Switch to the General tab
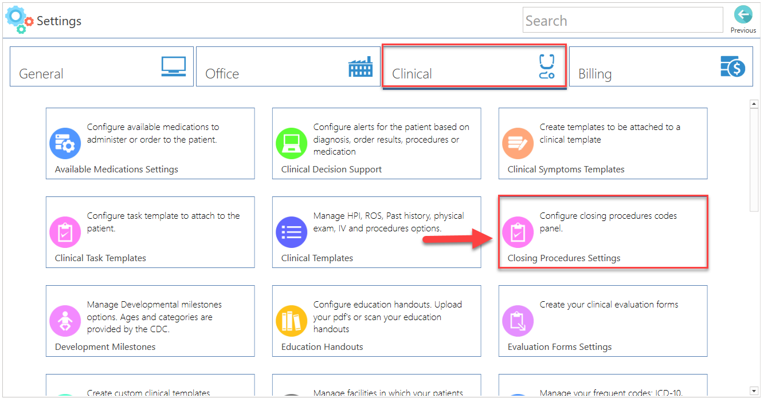 coord(101,66)
